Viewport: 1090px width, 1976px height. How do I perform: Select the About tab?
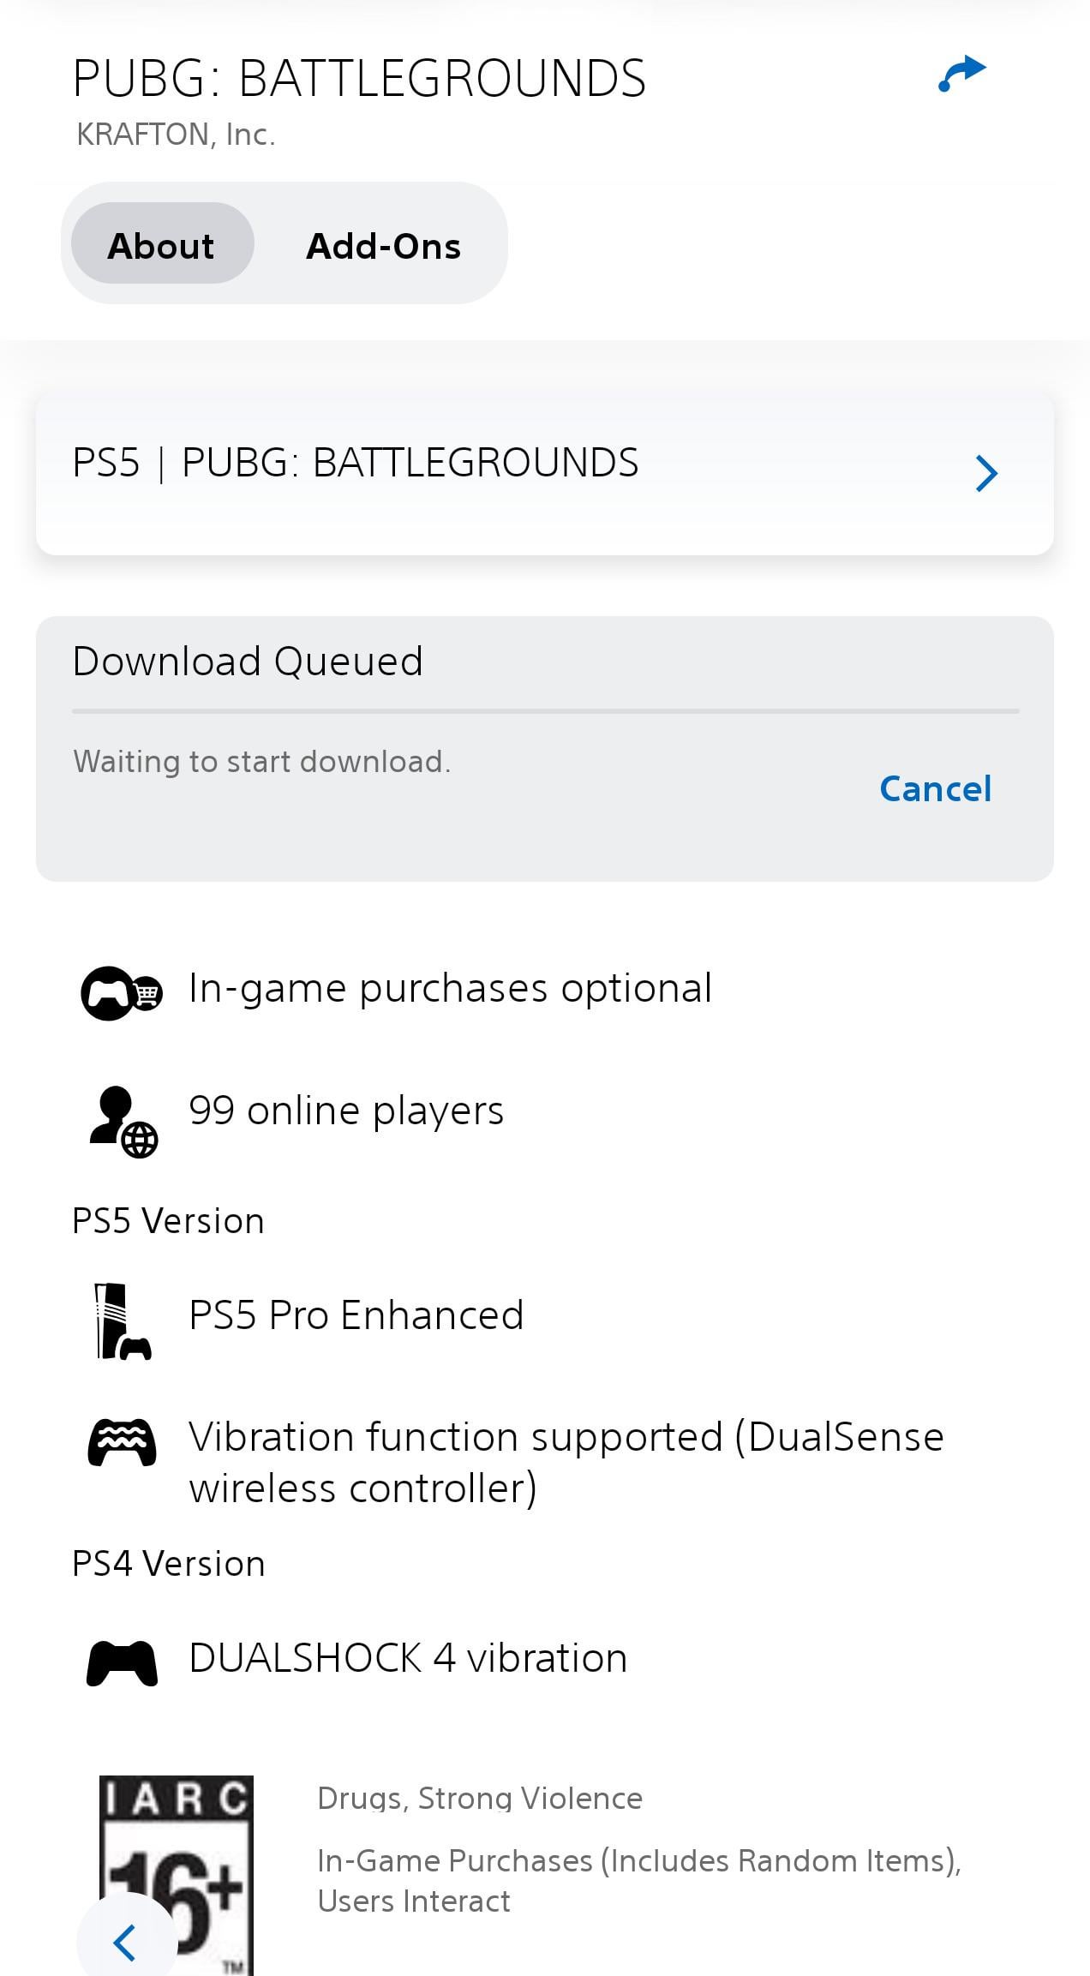(161, 246)
